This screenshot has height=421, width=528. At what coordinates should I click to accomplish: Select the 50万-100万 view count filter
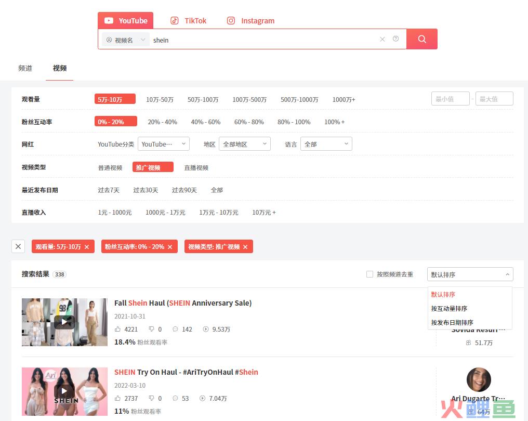pos(203,99)
